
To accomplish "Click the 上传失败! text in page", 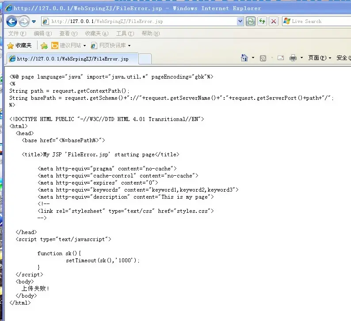I will 35,289.
